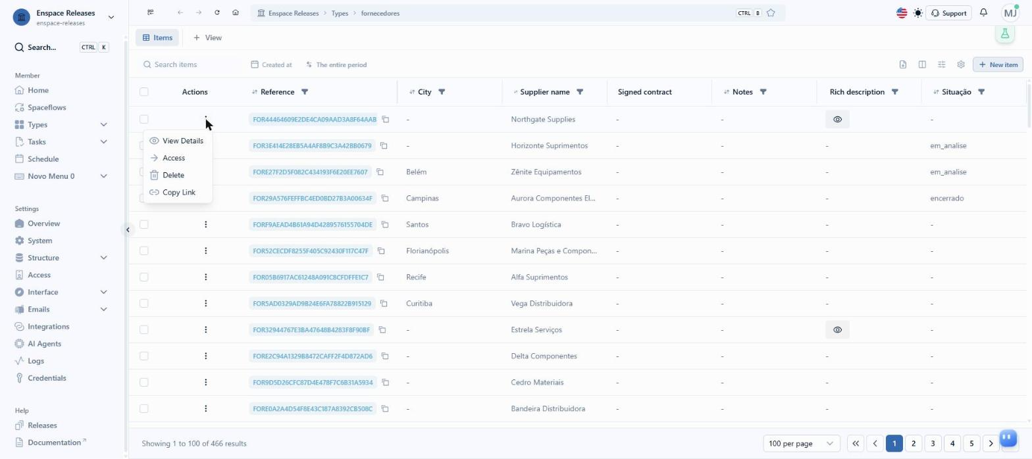Open actions menu for Vega Distribuidora row
1032x459 pixels.
click(x=206, y=303)
